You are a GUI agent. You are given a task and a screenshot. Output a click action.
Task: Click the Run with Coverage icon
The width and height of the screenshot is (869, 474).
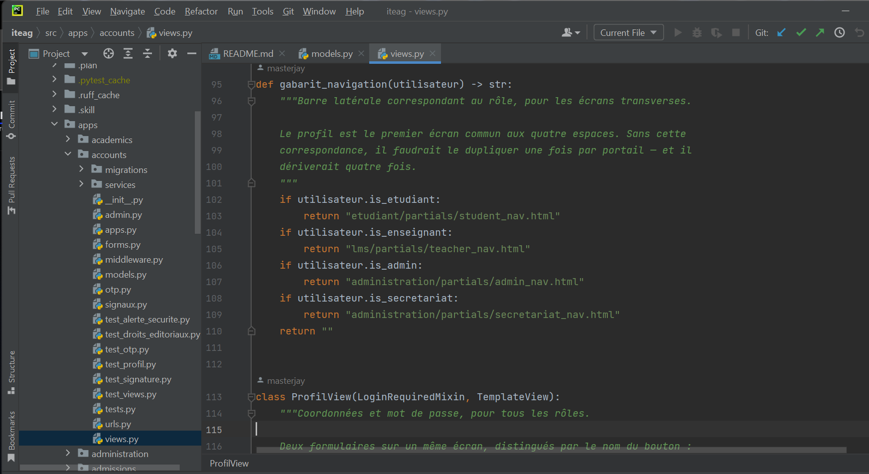click(717, 32)
